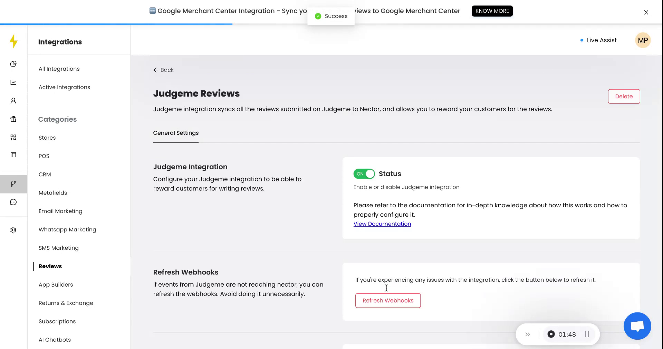Open the line graph analytics icon
The image size is (663, 349).
pos(13,82)
